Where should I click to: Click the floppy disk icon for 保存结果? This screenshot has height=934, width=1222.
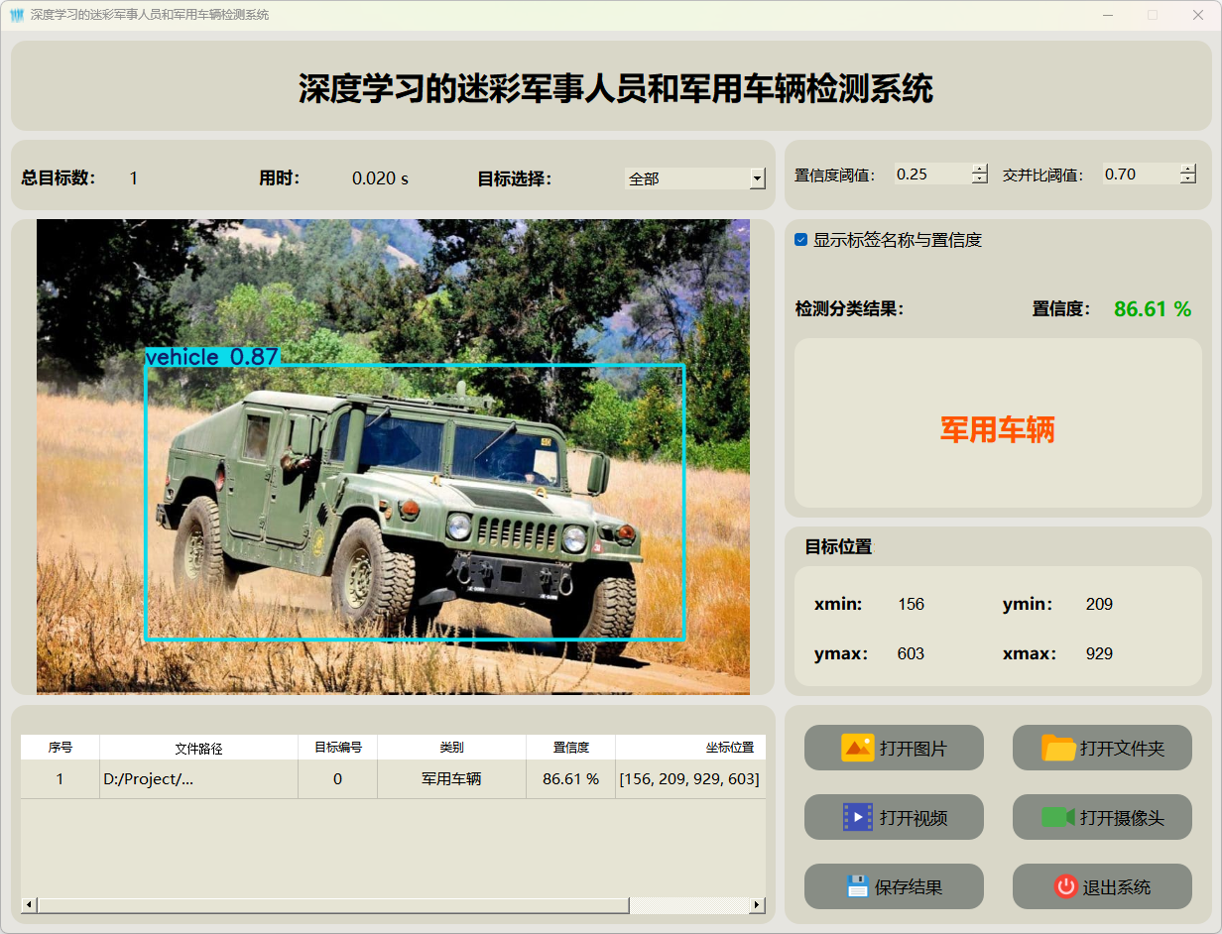[x=858, y=886]
